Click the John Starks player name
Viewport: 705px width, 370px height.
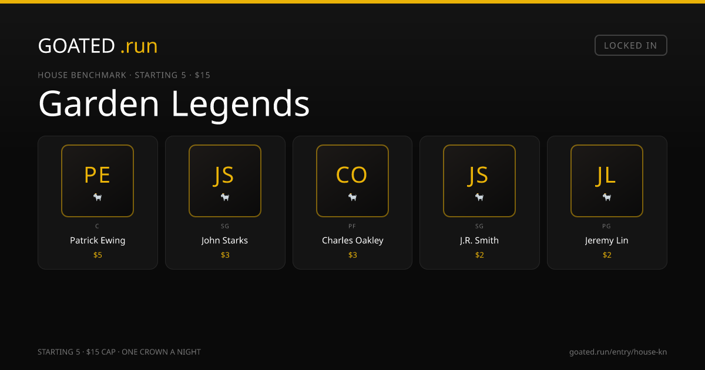(x=225, y=240)
